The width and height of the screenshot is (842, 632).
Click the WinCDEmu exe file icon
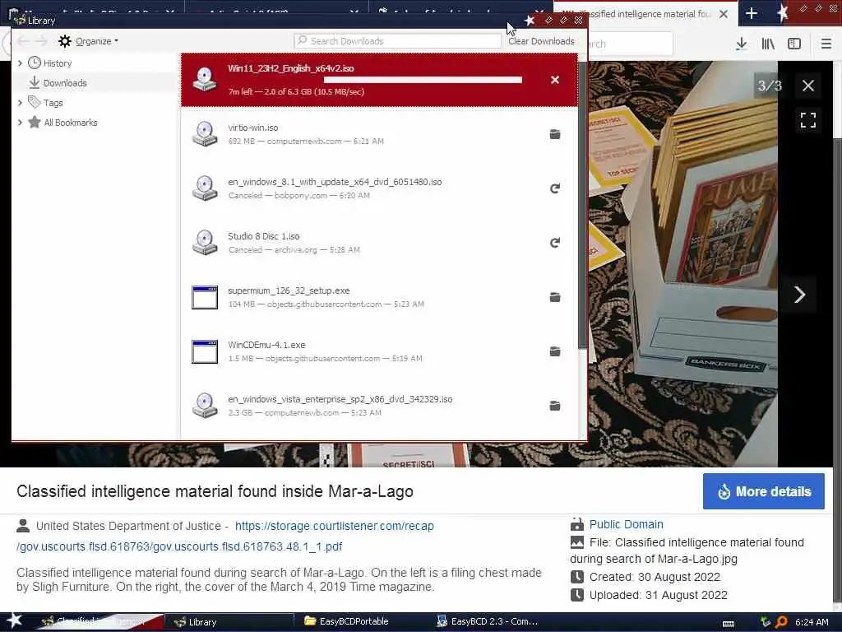pos(205,351)
